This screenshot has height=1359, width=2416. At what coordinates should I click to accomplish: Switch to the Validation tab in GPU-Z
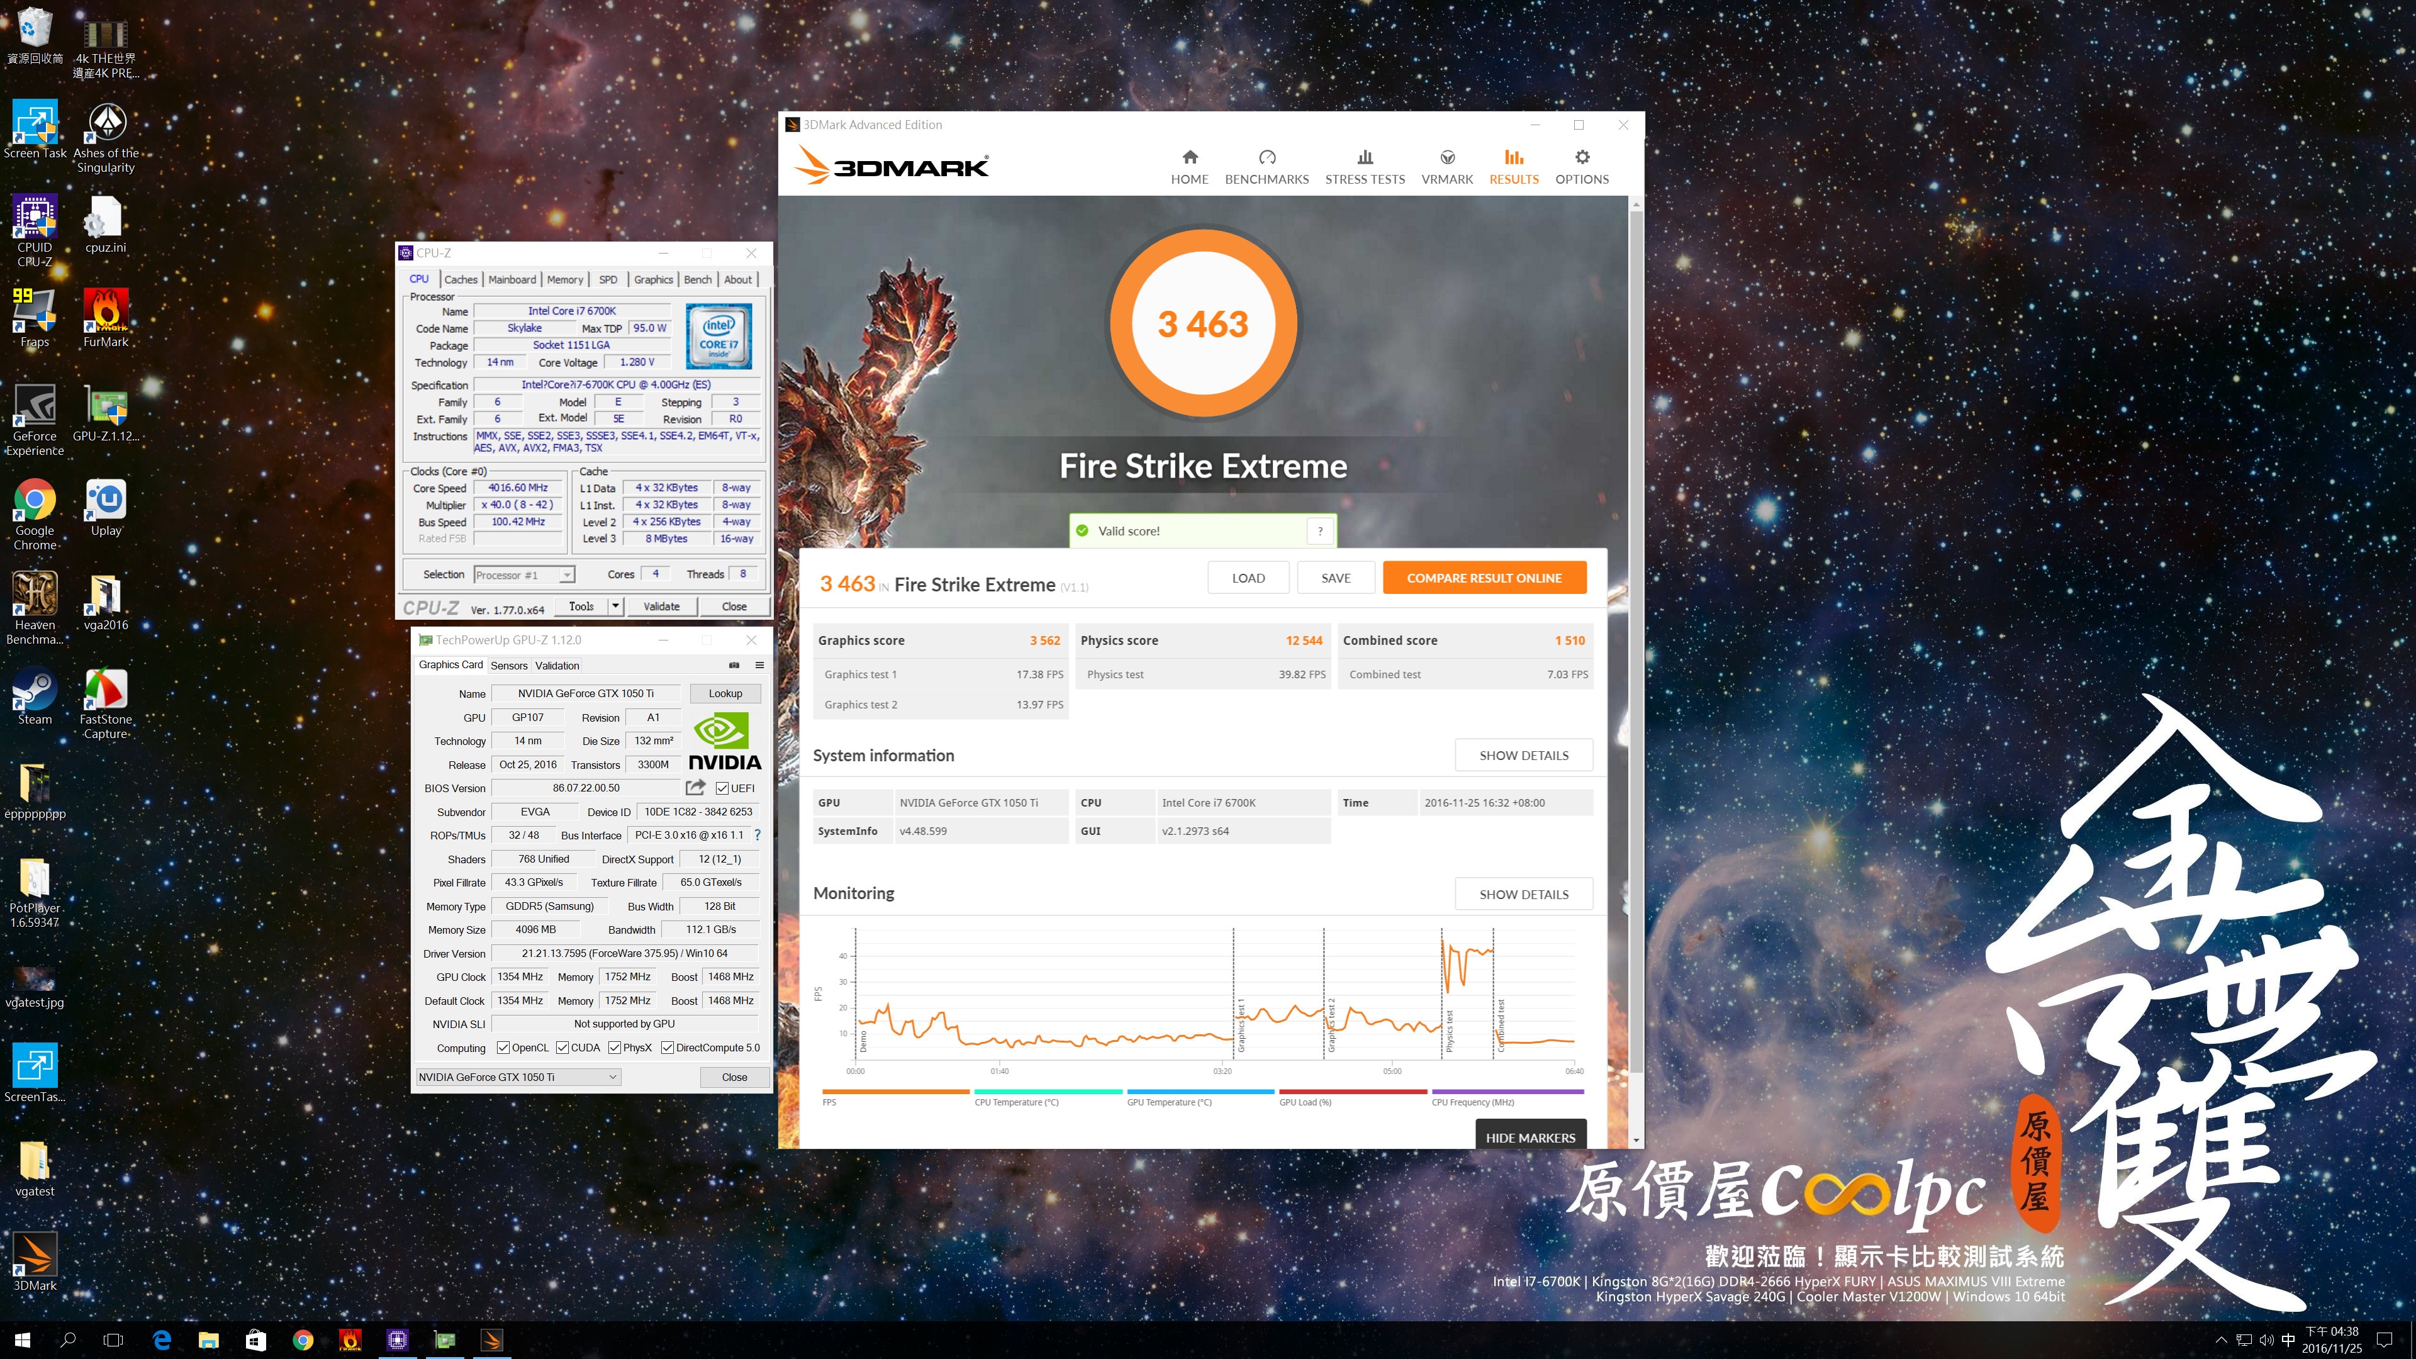[557, 666]
